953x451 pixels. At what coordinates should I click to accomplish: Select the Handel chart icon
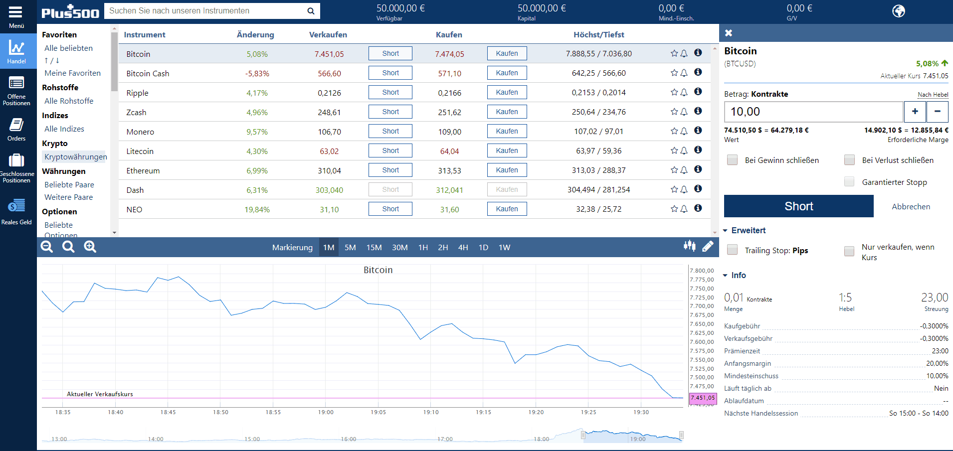[16, 48]
